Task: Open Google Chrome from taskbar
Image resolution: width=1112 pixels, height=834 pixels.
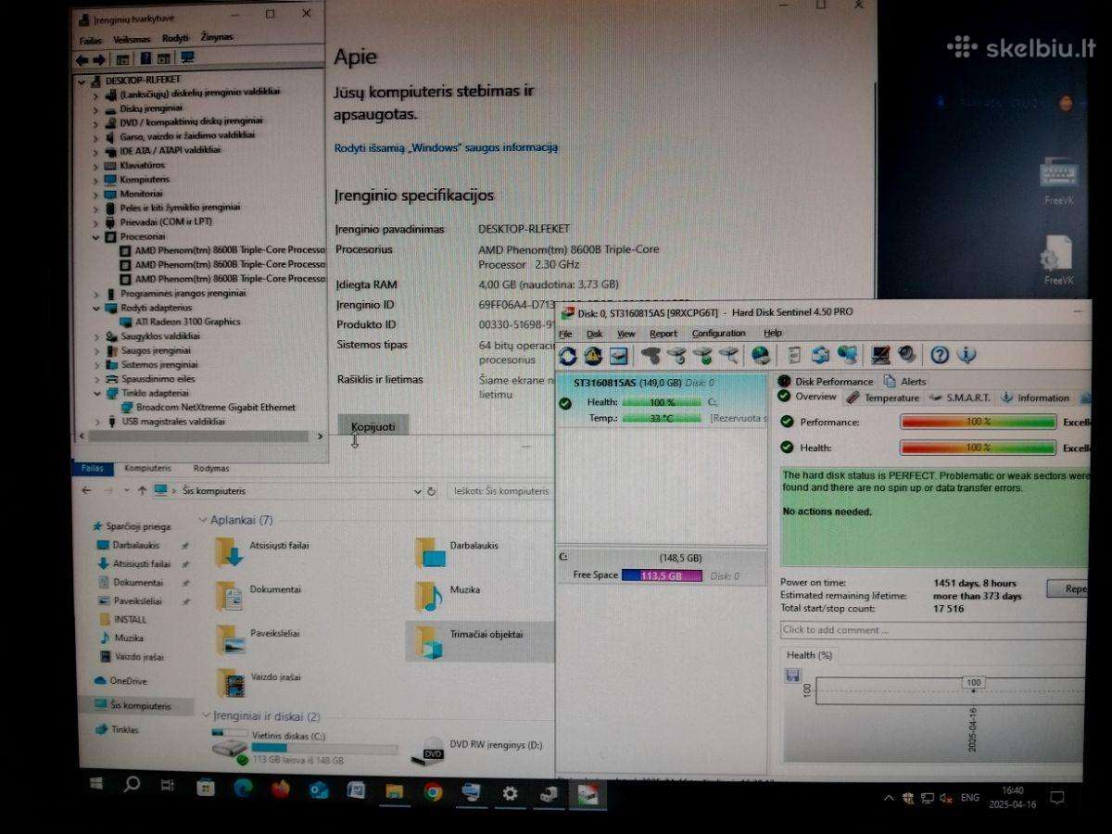Action: [433, 792]
